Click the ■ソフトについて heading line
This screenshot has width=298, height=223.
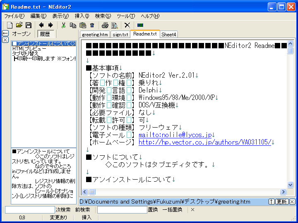coord(112,157)
